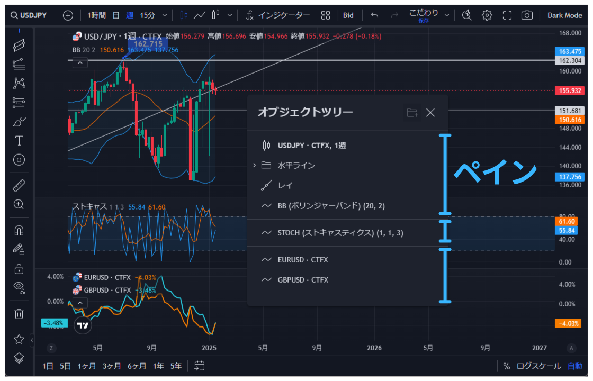Select the prediction and measurement tool

(x=19, y=103)
